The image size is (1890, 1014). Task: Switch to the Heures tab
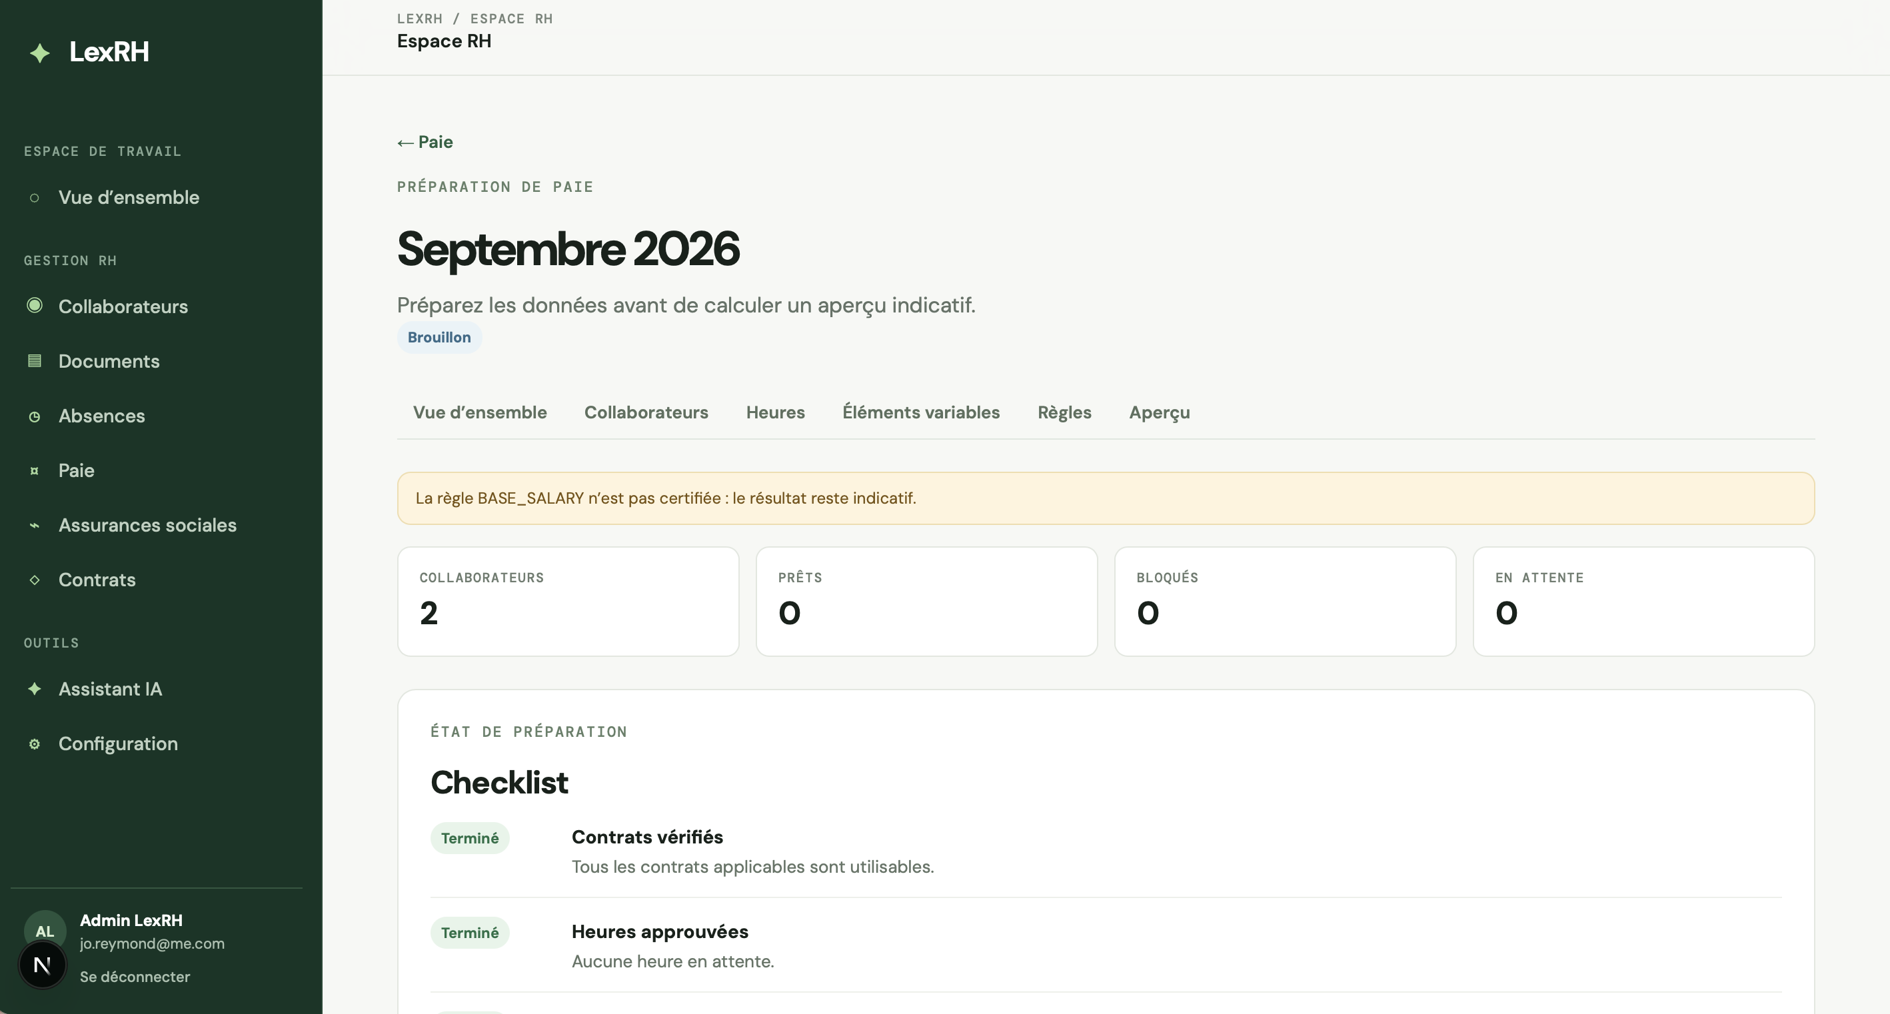[776, 412]
